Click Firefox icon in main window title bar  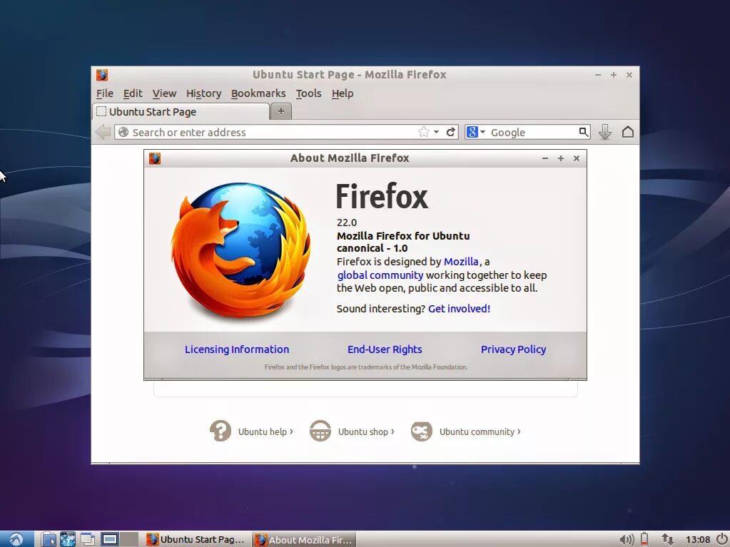point(102,74)
